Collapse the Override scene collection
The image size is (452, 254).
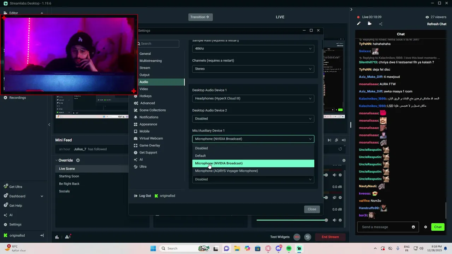click(56, 160)
